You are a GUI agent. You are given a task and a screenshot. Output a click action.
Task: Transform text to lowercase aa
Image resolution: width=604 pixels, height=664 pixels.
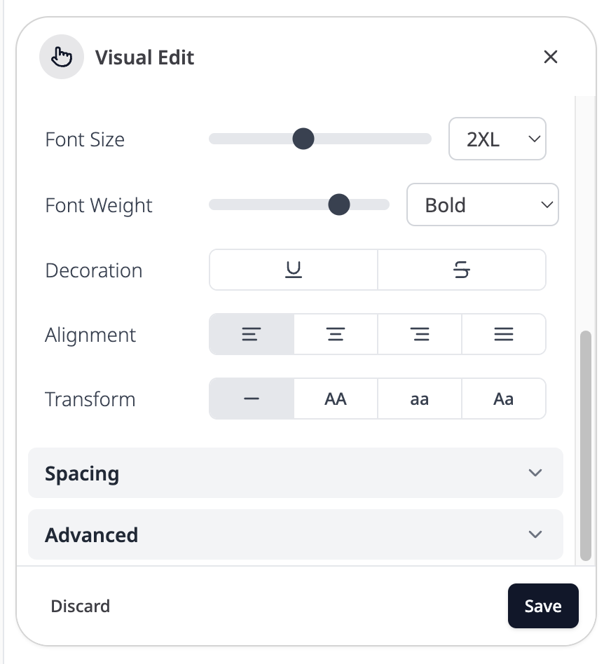point(420,399)
